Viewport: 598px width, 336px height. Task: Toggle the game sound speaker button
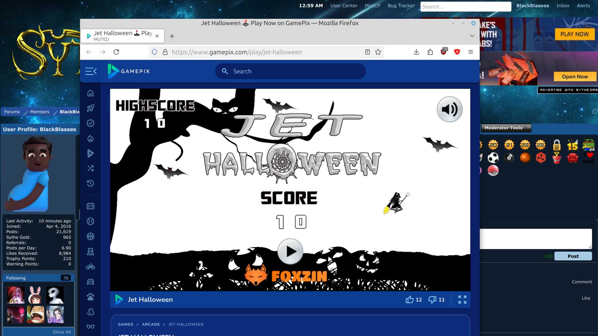tap(450, 109)
